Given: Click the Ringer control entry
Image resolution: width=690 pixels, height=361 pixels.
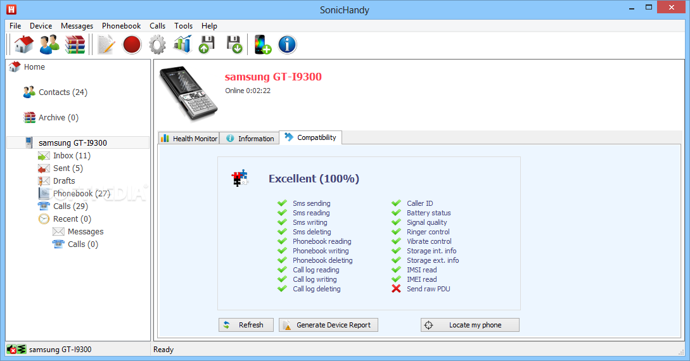Looking at the screenshot, I should (x=428, y=232).
